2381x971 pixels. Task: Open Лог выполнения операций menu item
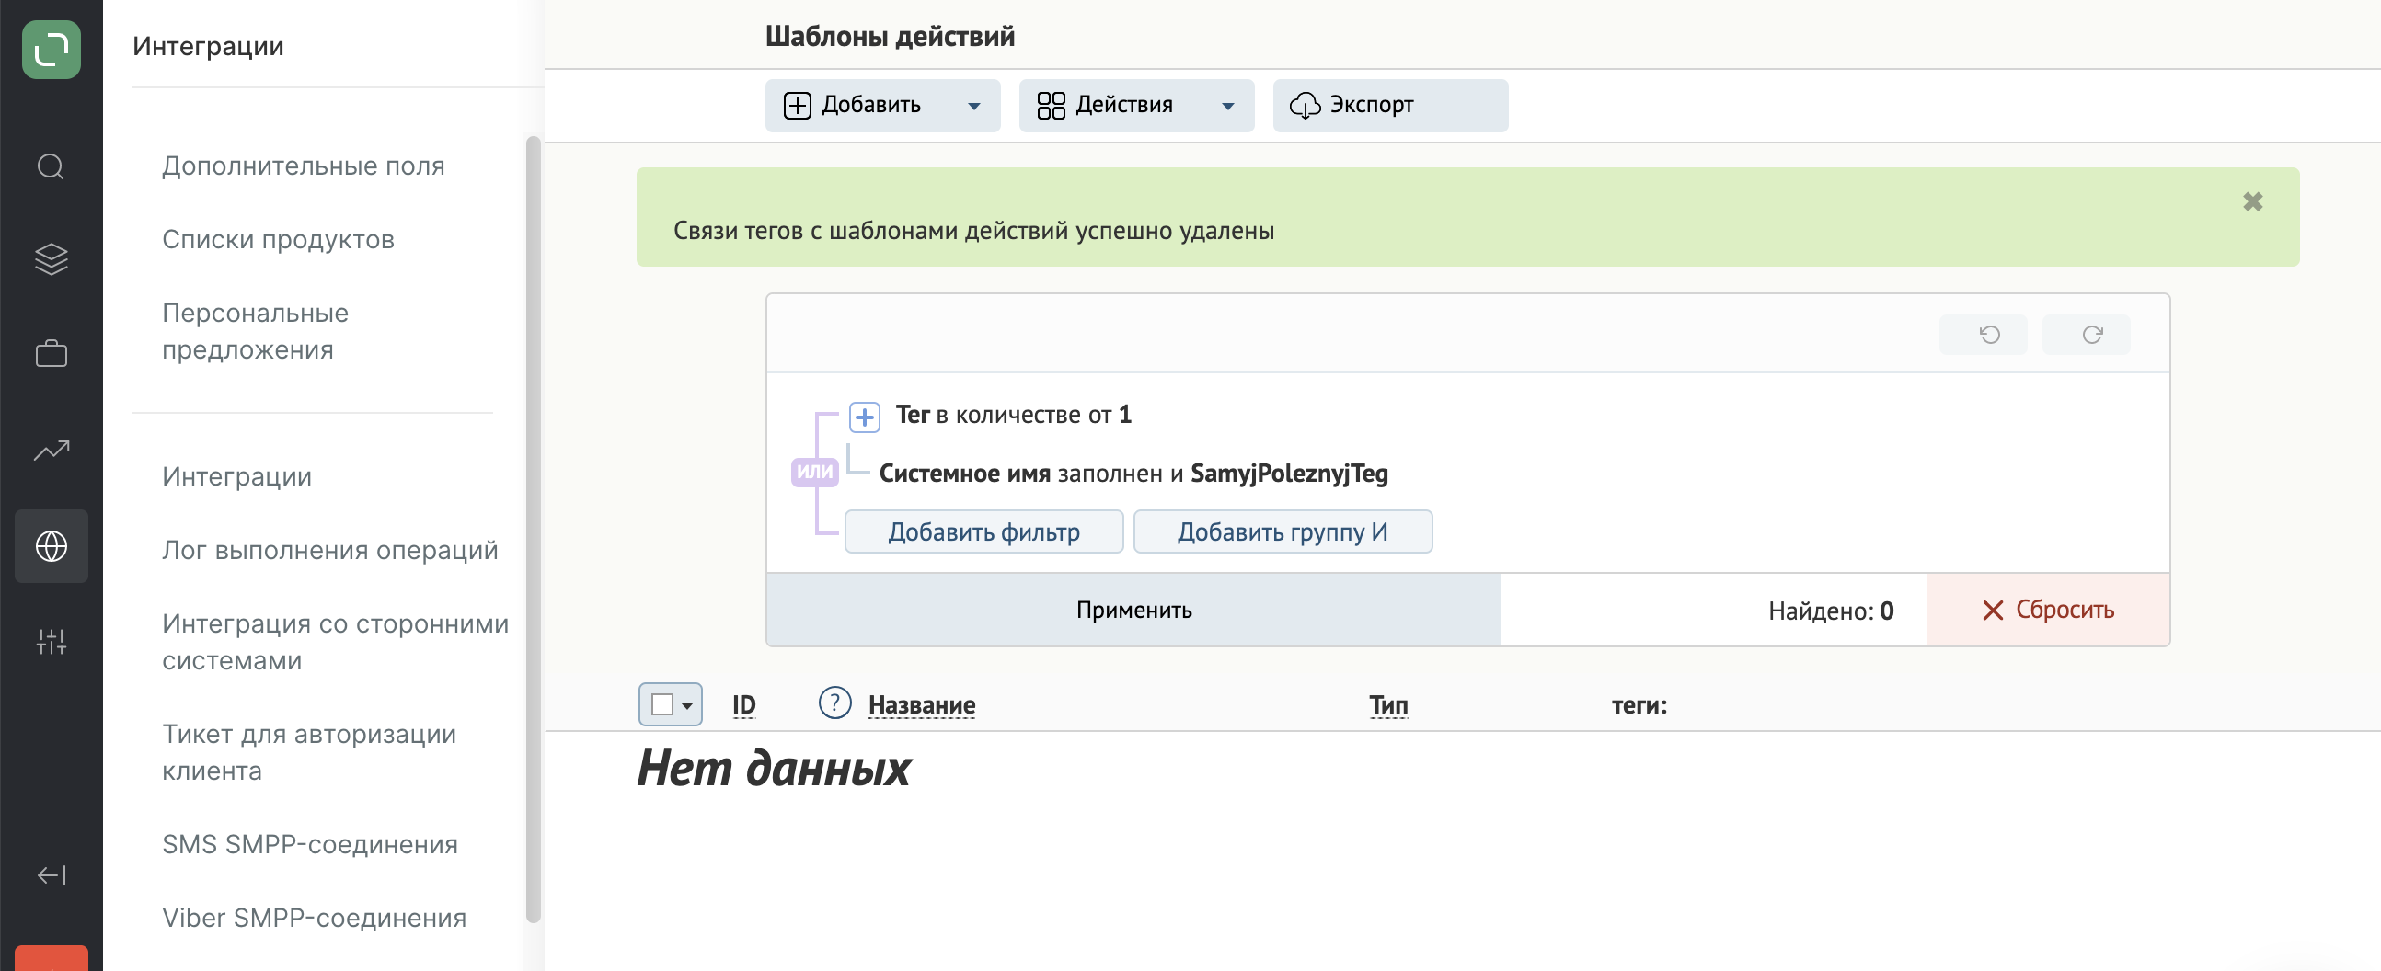(330, 551)
